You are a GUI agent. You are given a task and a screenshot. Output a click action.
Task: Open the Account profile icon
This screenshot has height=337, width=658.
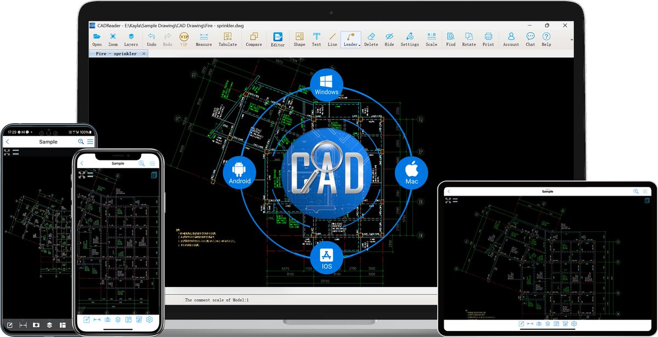coord(511,39)
